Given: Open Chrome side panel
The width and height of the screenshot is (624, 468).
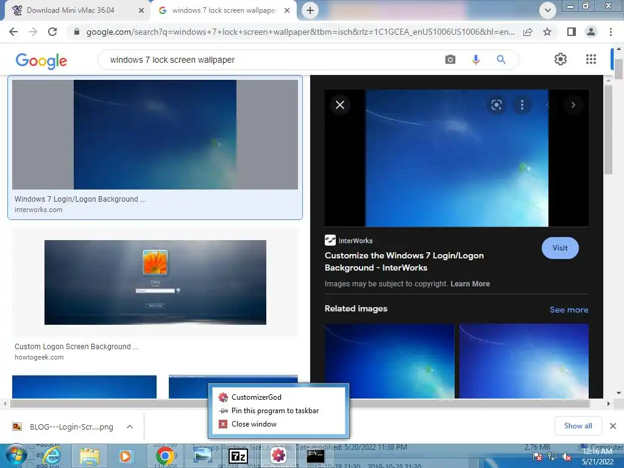Looking at the screenshot, I should tap(572, 32).
